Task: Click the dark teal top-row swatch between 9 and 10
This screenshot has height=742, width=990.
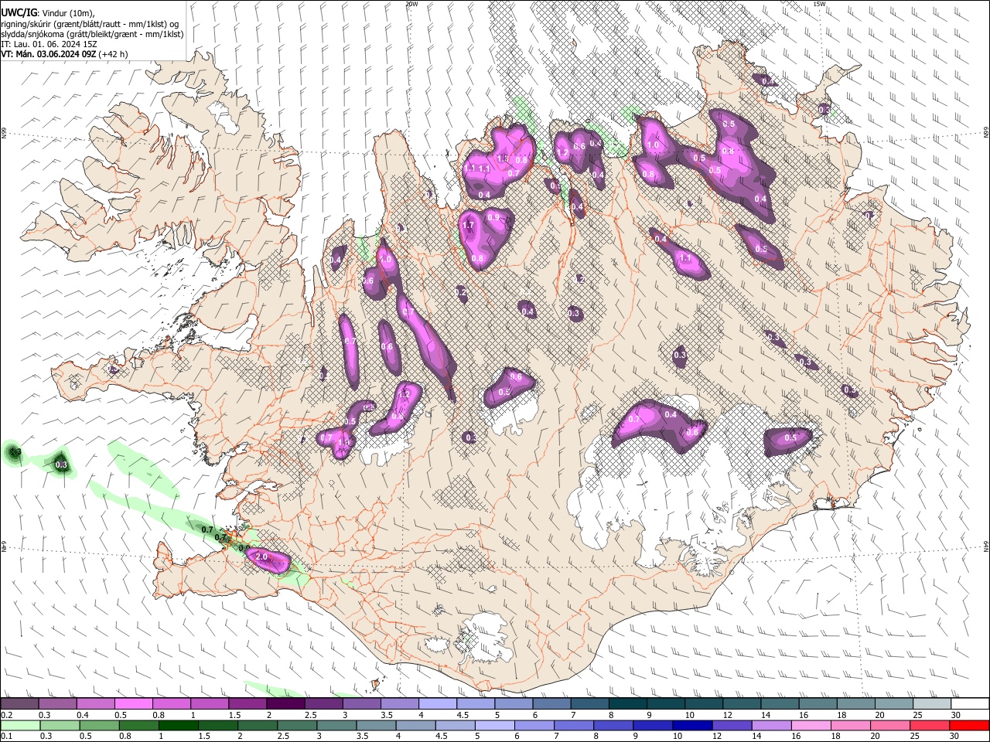Action: pyautogui.click(x=666, y=704)
